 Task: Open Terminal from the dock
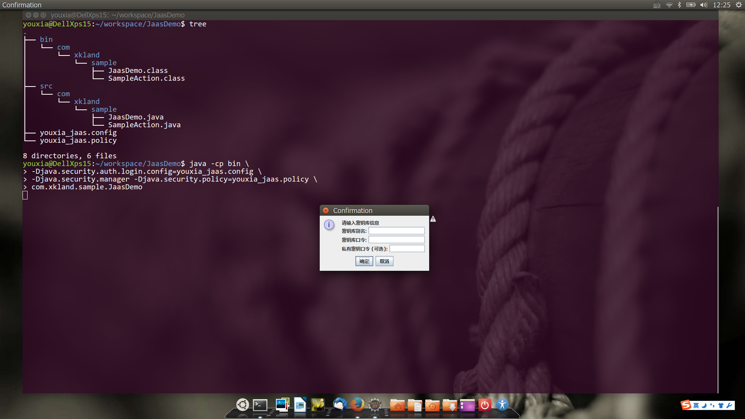pos(260,405)
